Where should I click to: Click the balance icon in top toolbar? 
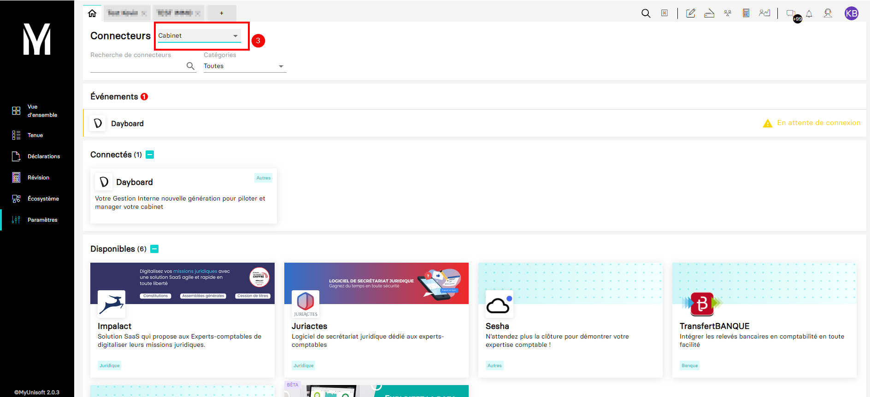point(728,13)
